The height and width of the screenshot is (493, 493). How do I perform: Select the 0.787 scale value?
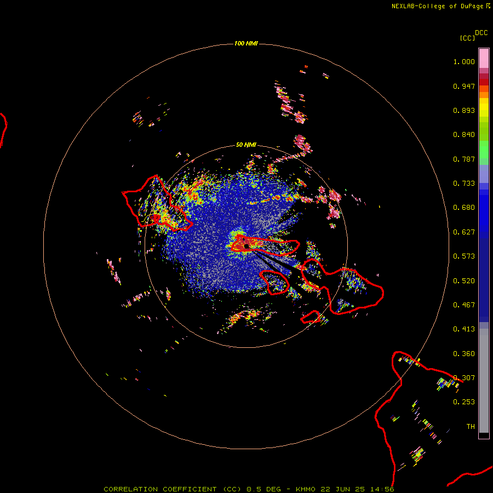tap(464, 159)
